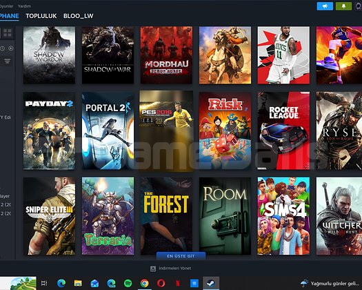Open the announcements megaphone button
This screenshot has width=362, height=290.
pos(325,6)
